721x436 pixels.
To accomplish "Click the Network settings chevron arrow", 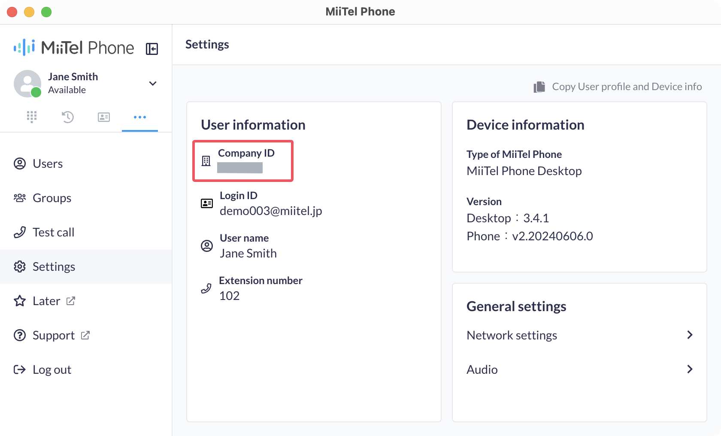I will point(690,335).
